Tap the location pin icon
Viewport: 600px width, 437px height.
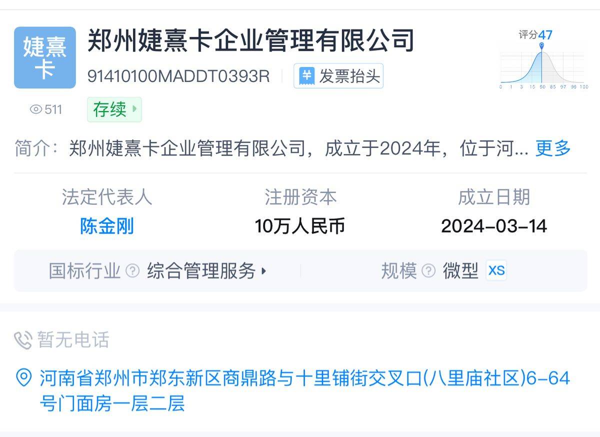pos(23,377)
